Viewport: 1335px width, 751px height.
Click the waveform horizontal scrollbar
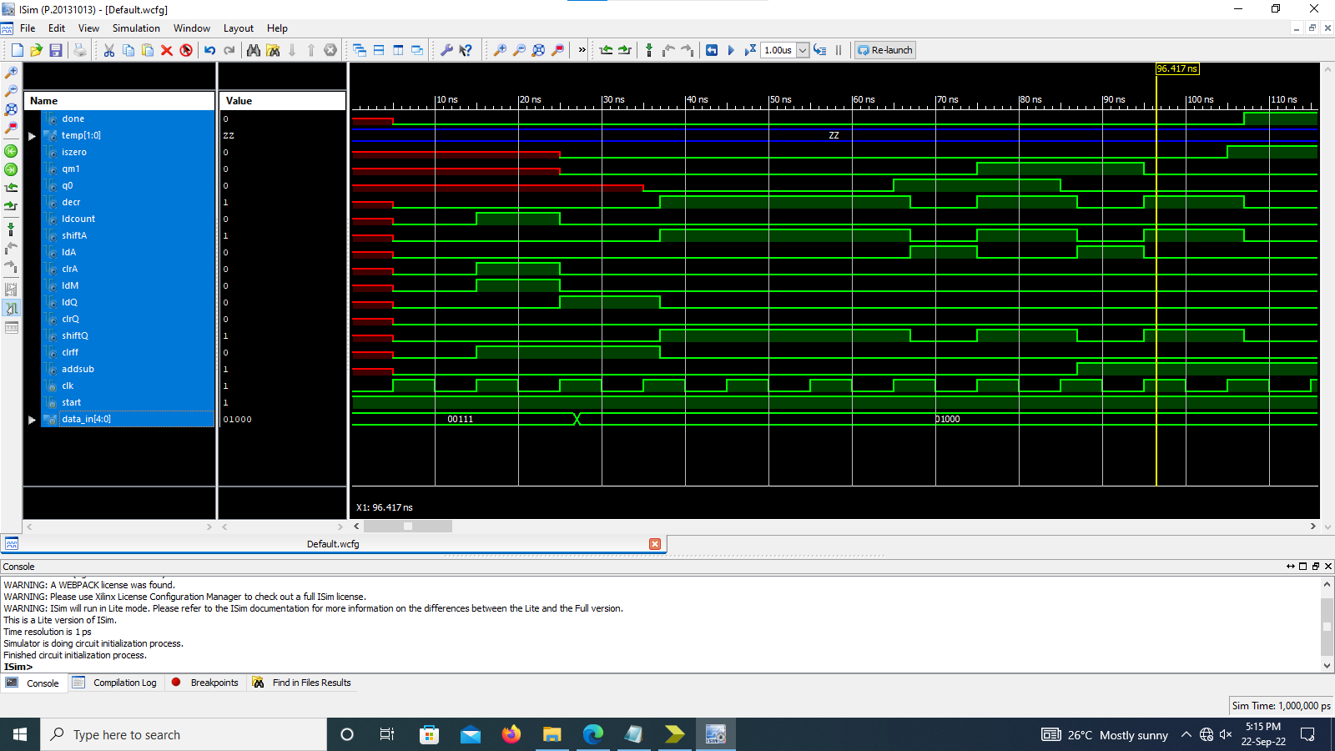point(408,527)
